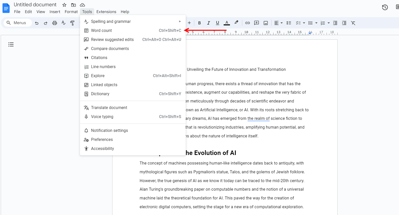The width and height of the screenshot is (399, 215).
Task: Open the Edit menu
Action: click(28, 12)
